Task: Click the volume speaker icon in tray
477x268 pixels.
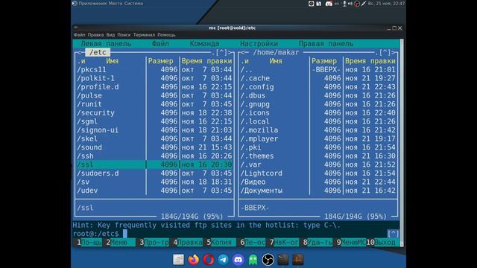Action: (x=350, y=4)
